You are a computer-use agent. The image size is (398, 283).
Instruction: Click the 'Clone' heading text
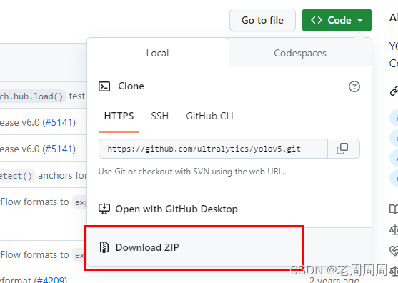point(131,86)
